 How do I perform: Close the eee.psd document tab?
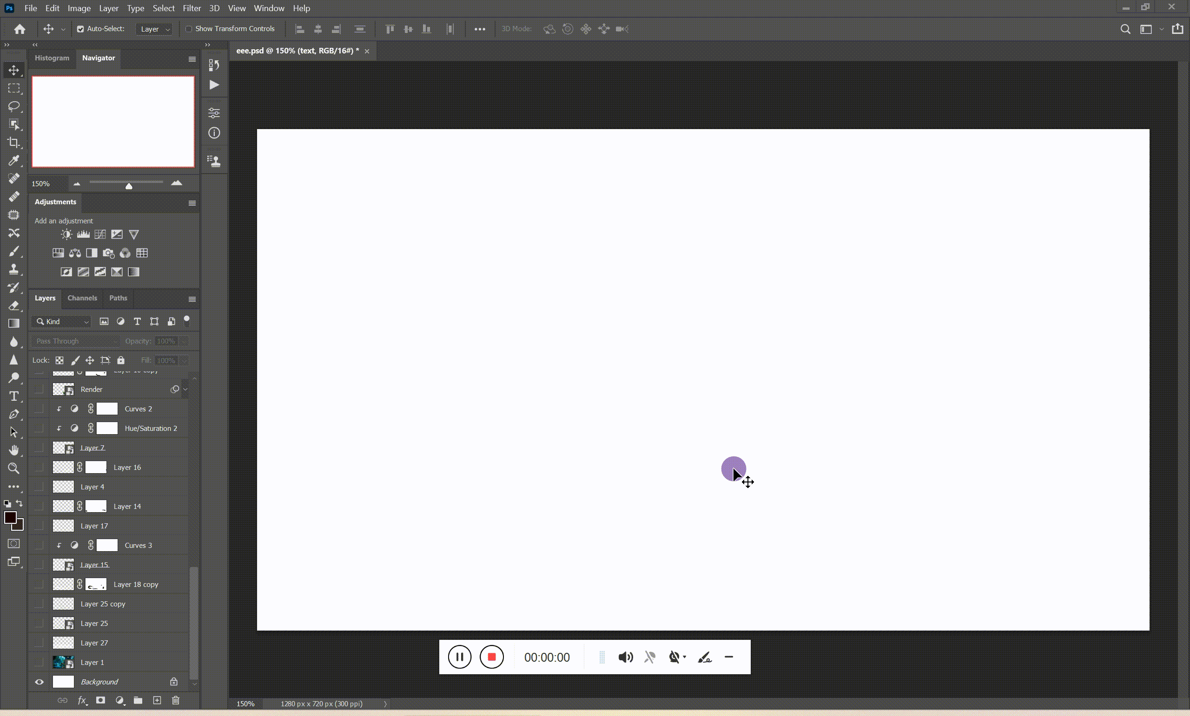[x=367, y=51]
